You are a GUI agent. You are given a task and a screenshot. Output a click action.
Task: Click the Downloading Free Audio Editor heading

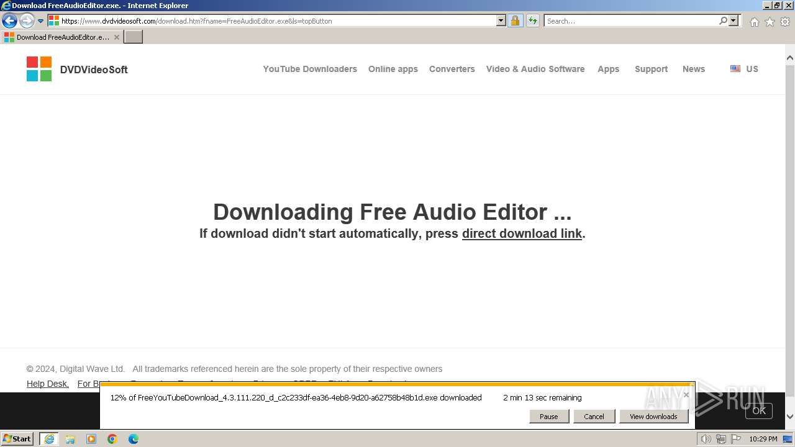point(392,212)
